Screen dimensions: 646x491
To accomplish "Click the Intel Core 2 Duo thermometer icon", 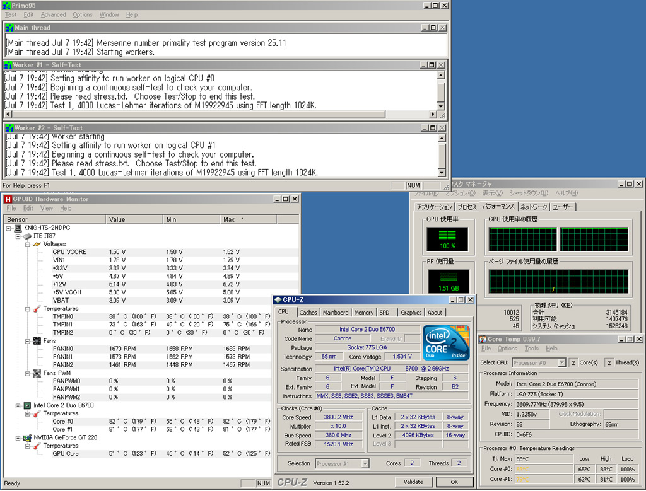I will [37, 413].
